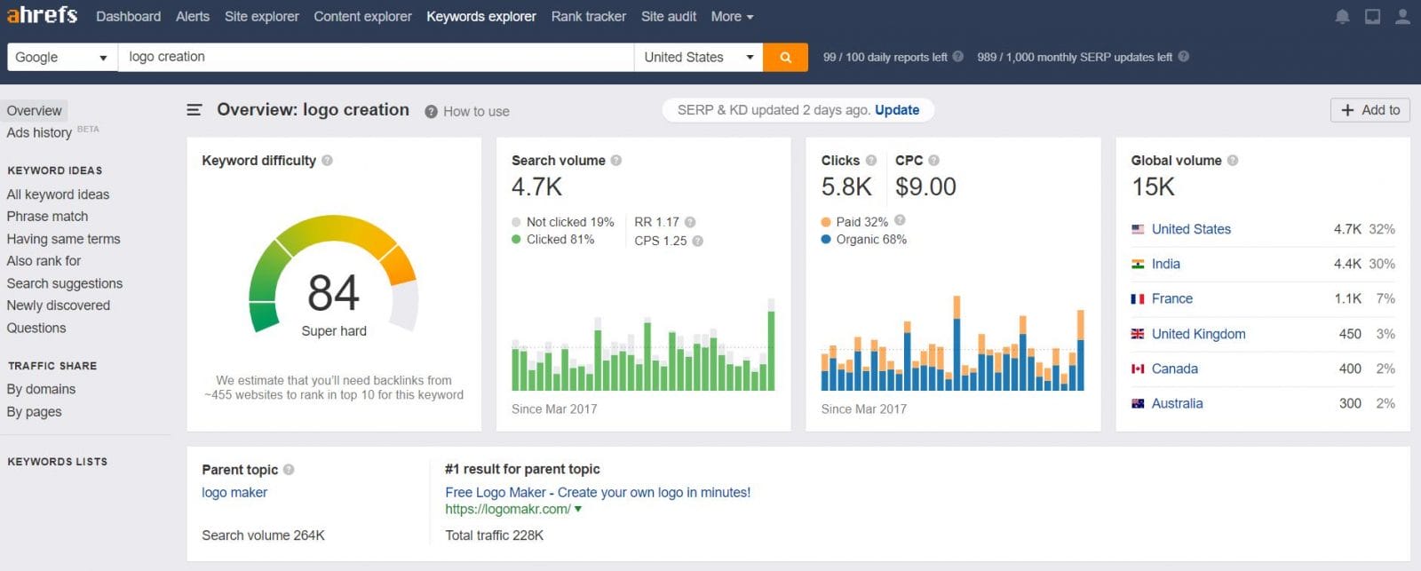Click the monitor icon in top bar
Screen dimensions: 1421x571
(1372, 17)
